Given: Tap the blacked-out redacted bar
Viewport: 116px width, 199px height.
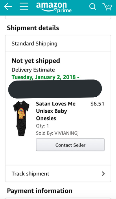Looking at the screenshot, I should 55,89.
